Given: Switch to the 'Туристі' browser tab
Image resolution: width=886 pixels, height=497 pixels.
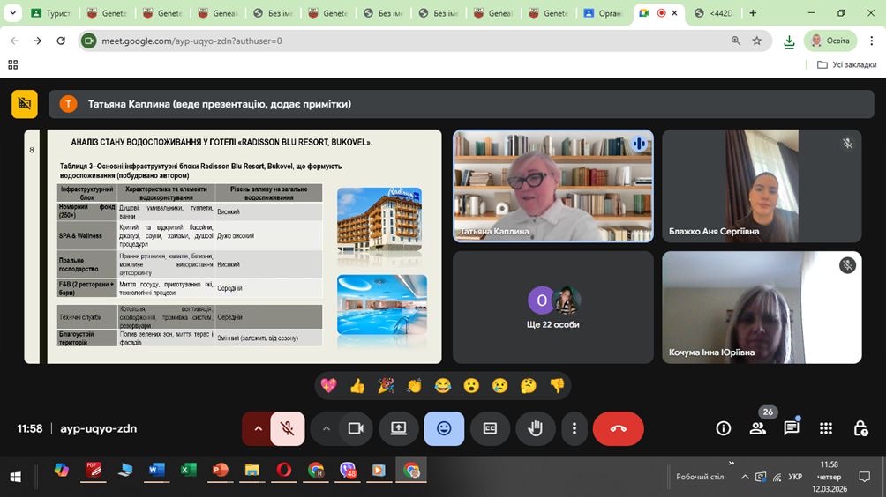Looking at the screenshot, I should click(x=53, y=13).
